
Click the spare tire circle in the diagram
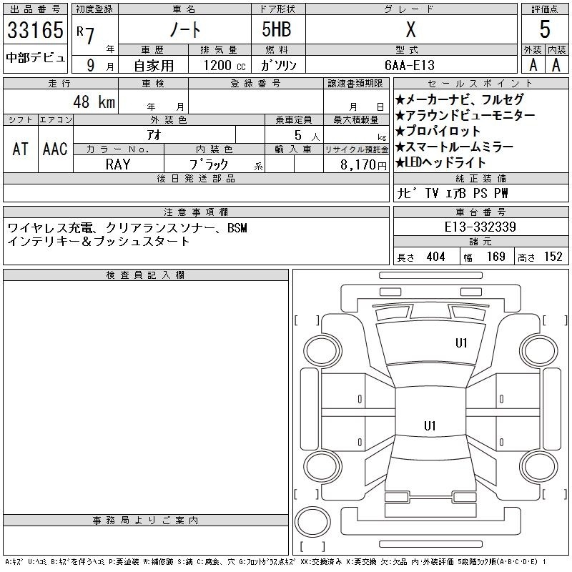(312, 521)
